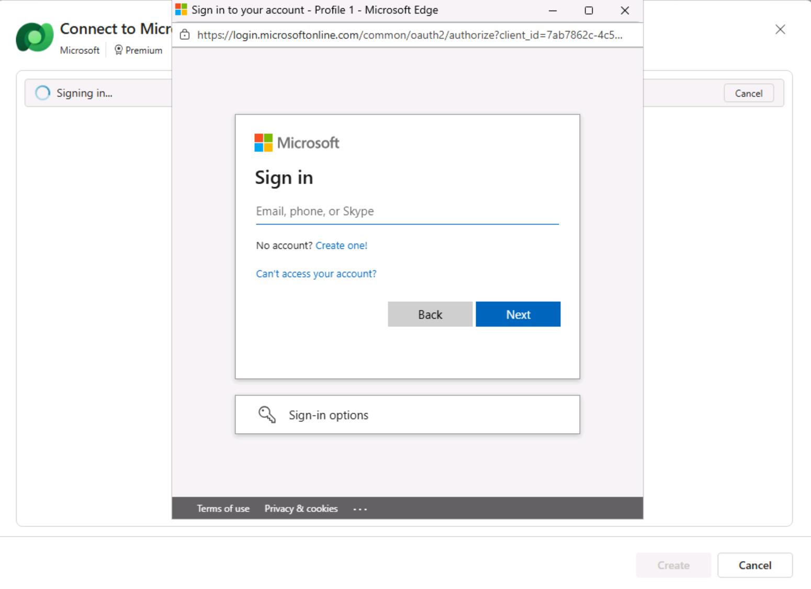Click the Signing in spinner icon
This screenshot has width=811, height=589.
[42, 93]
